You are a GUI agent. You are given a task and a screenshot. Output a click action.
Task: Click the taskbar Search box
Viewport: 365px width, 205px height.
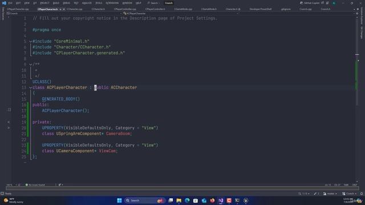145,200
